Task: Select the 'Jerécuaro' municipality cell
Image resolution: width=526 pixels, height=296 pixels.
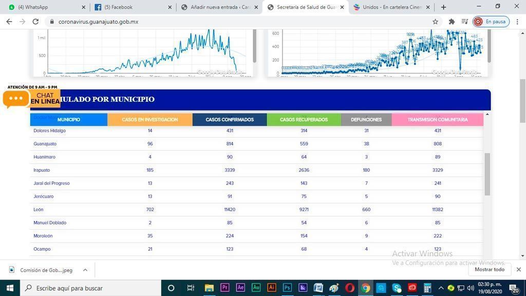Action: 43,196
